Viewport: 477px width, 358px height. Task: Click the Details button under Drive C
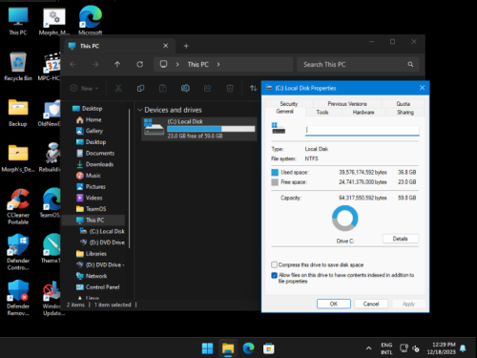(x=401, y=239)
